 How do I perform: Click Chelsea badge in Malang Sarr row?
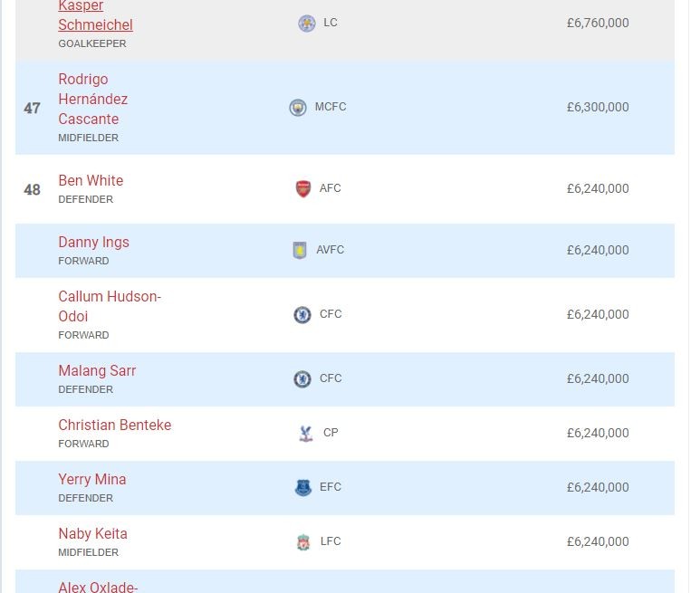pos(302,378)
